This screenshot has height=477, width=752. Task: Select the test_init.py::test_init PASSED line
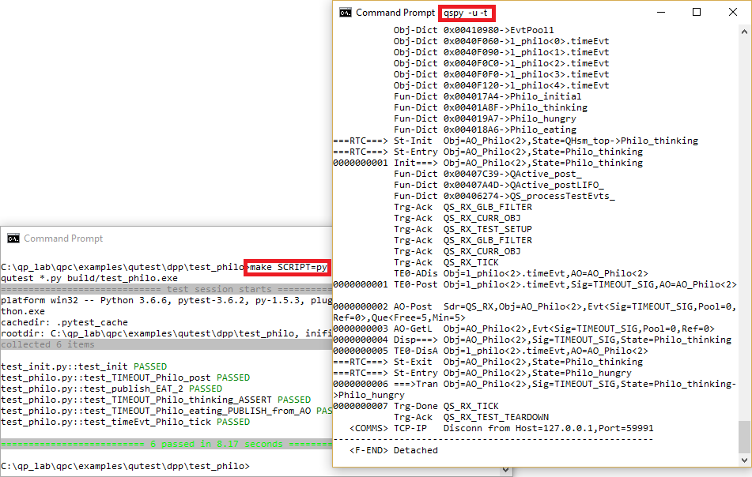85,366
